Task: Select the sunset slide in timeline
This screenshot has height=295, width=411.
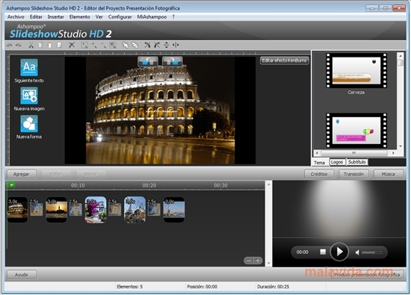Action: tap(56, 210)
